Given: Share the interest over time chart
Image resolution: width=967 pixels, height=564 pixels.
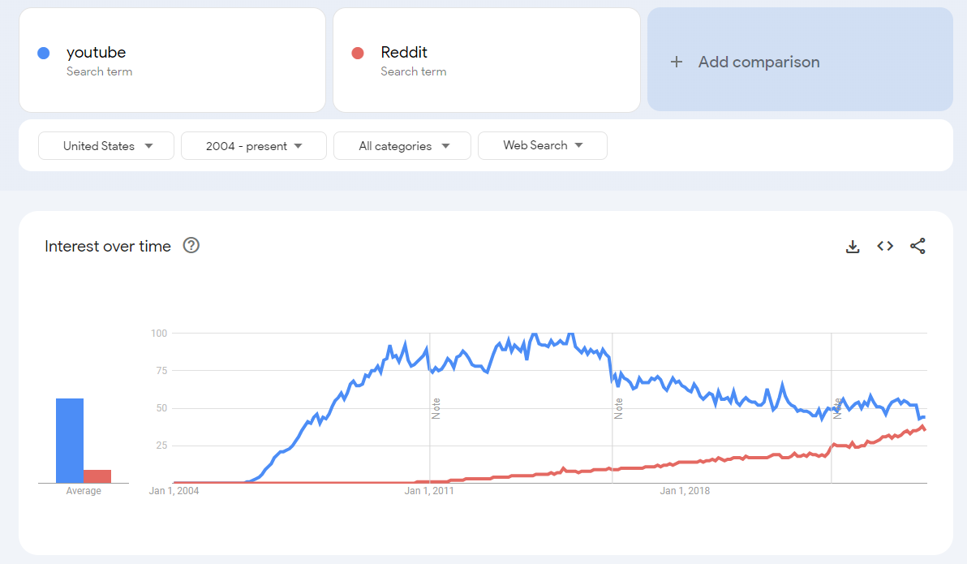Looking at the screenshot, I should (x=918, y=247).
